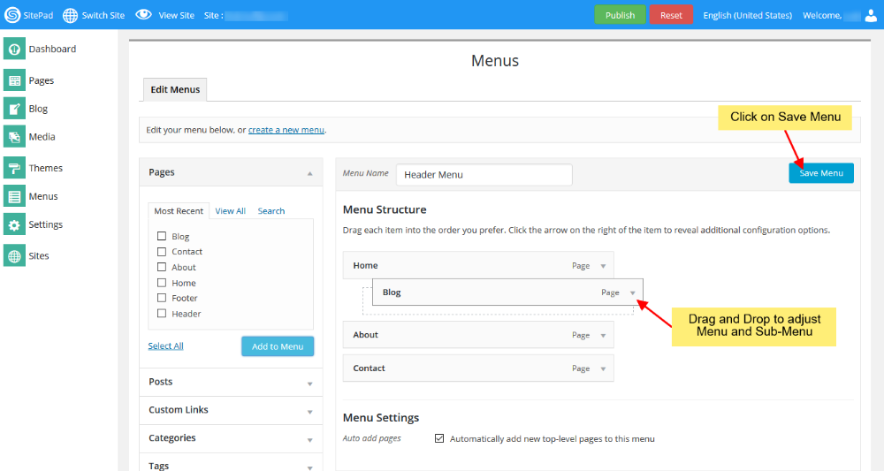Viewport: 884px width, 471px height.
Task: Click the Dashboard icon in sidebar
Action: click(x=14, y=49)
